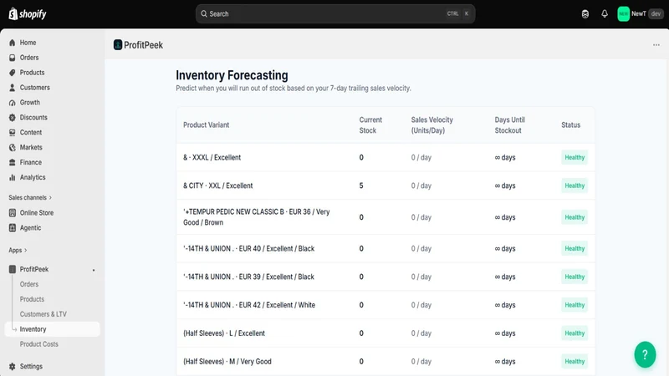Image resolution: width=669 pixels, height=376 pixels.
Task: Click the Days Until Stockout header
Action: point(509,124)
